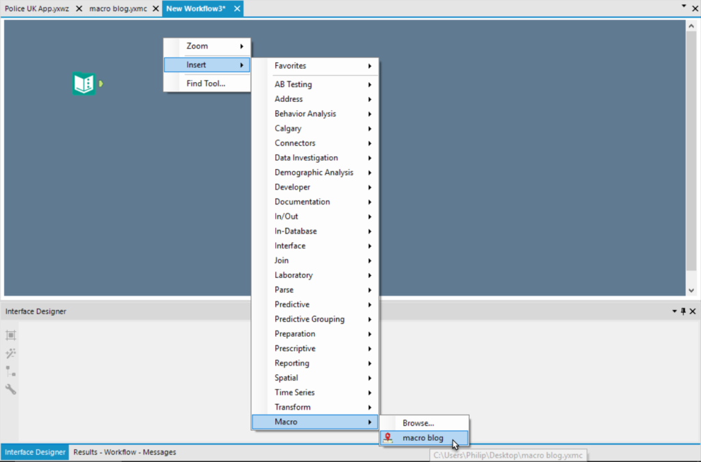
Task: Open the Calgary submenu
Action: 315,129
